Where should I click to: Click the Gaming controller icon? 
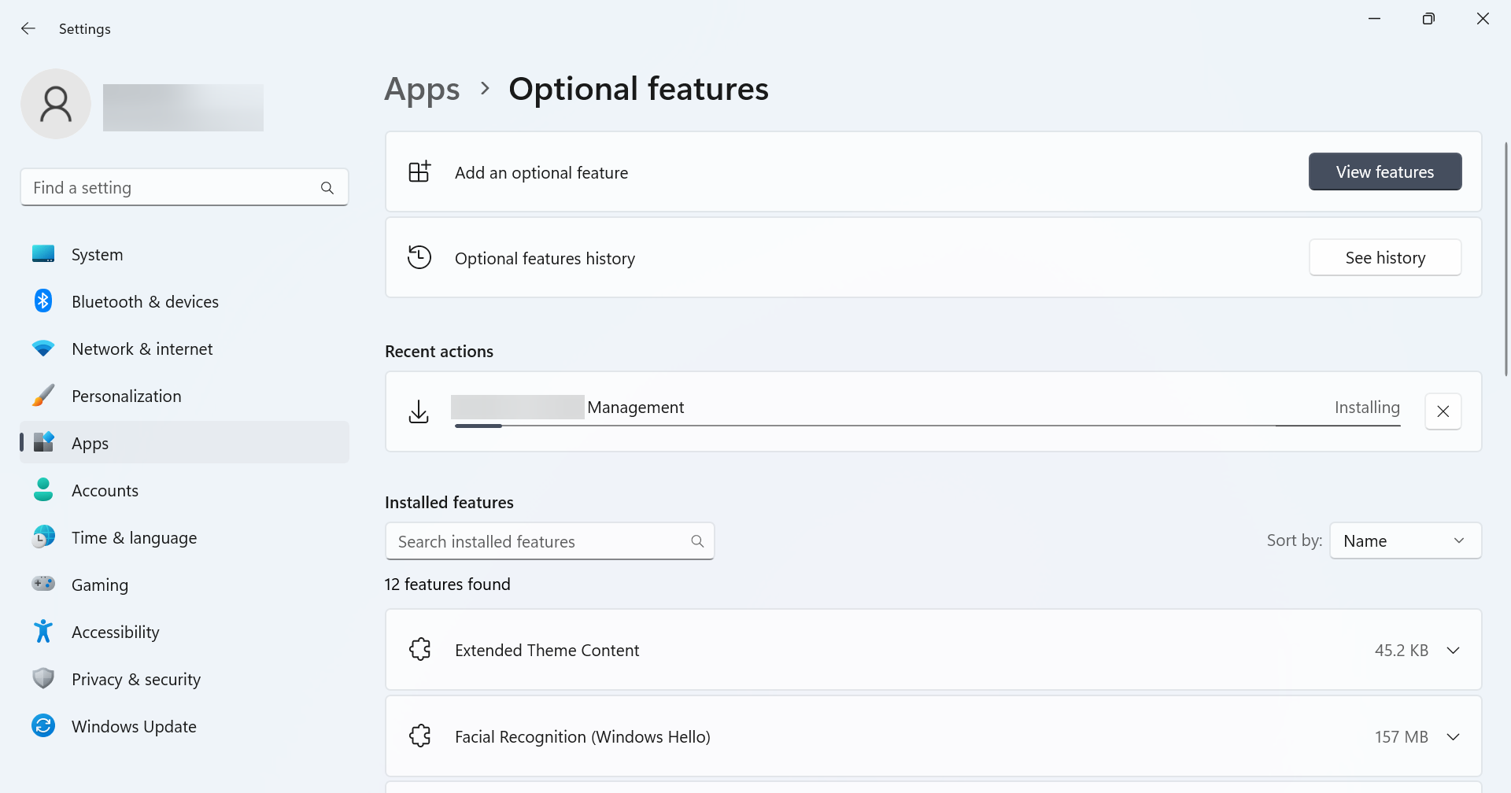coord(43,584)
